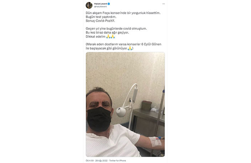Click the black face mask in photo
The width and height of the screenshot is (251, 163).
click(x=99, y=119)
